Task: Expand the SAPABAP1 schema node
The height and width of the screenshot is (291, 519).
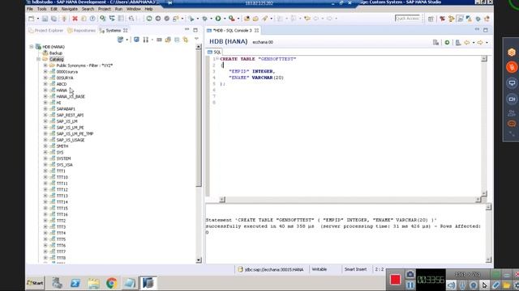Action: 45,109
